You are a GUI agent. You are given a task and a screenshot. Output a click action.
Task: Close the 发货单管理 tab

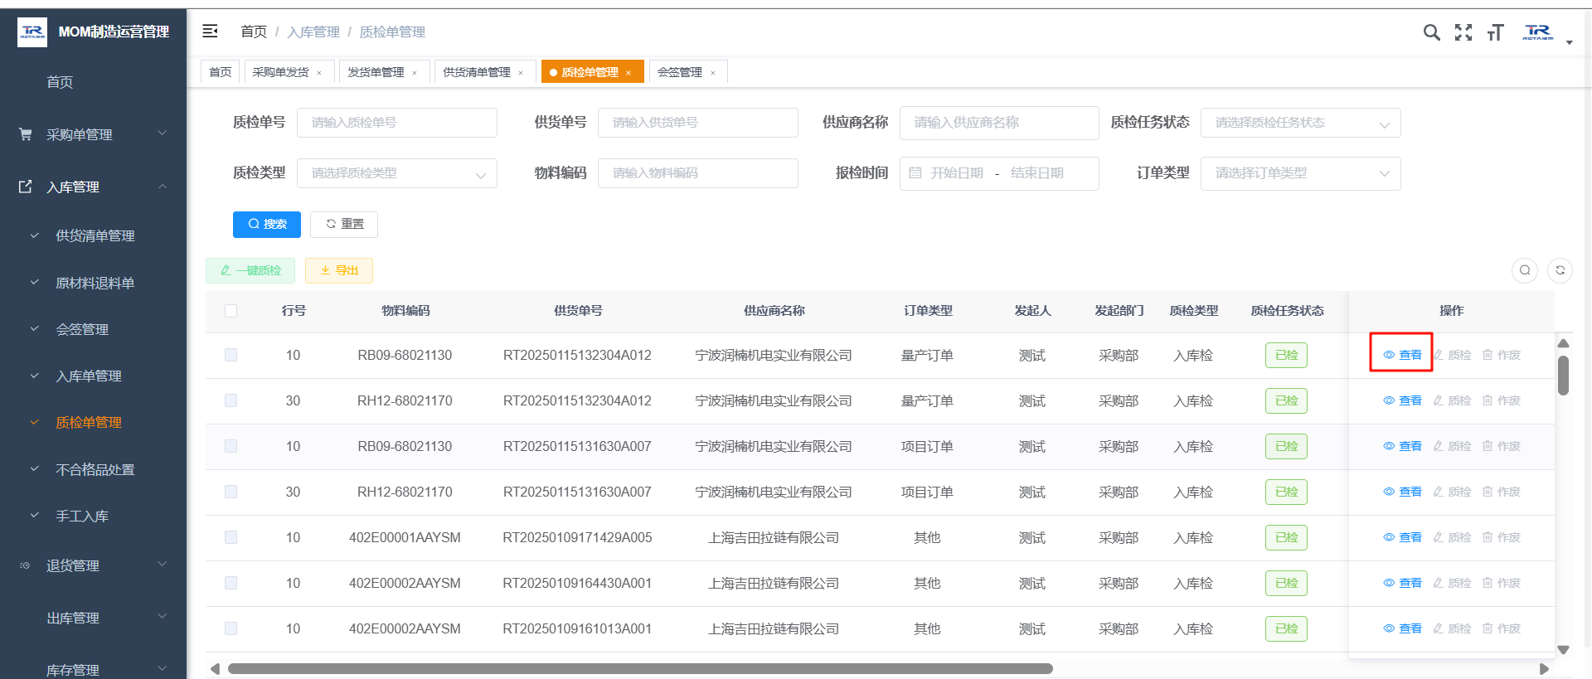(x=415, y=73)
